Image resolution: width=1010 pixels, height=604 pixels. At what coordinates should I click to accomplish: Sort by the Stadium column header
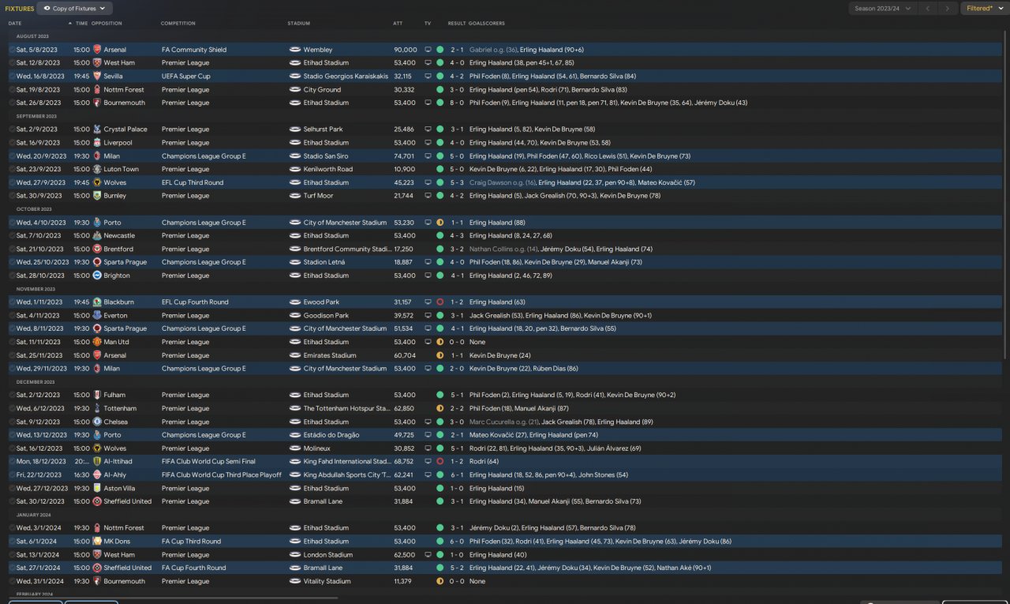[x=299, y=24]
